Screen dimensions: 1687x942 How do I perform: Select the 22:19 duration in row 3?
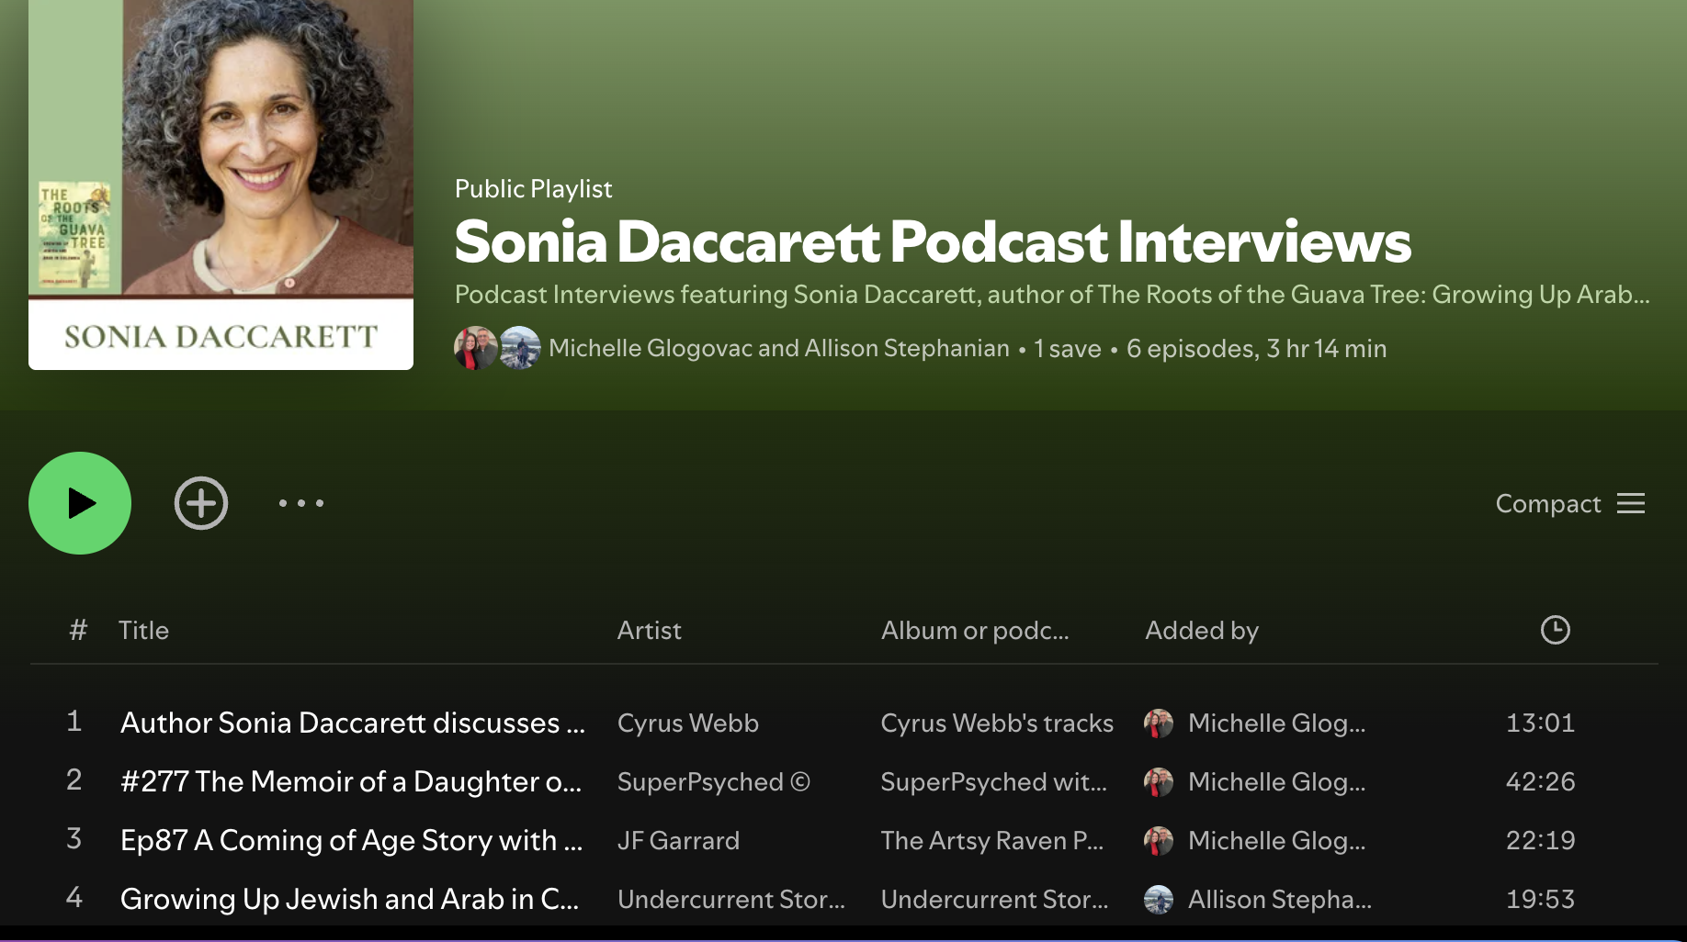click(1541, 840)
